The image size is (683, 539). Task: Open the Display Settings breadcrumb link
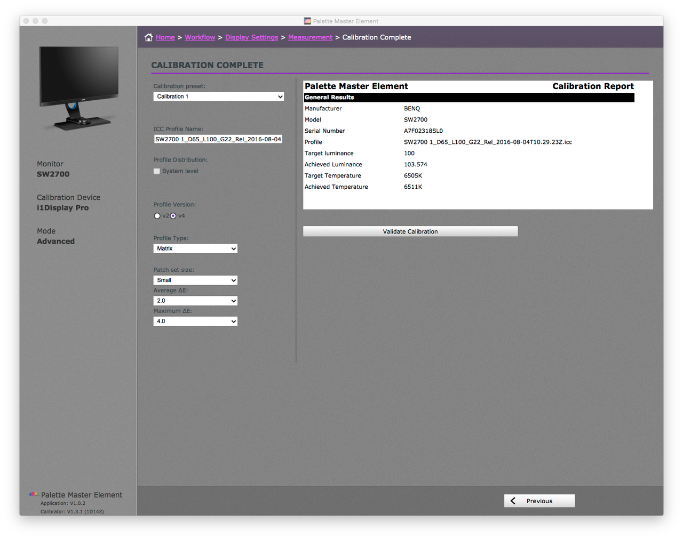pyautogui.click(x=252, y=37)
